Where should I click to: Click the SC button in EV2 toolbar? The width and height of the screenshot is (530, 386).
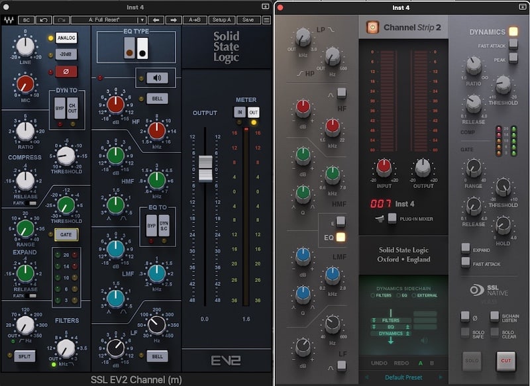26,20
